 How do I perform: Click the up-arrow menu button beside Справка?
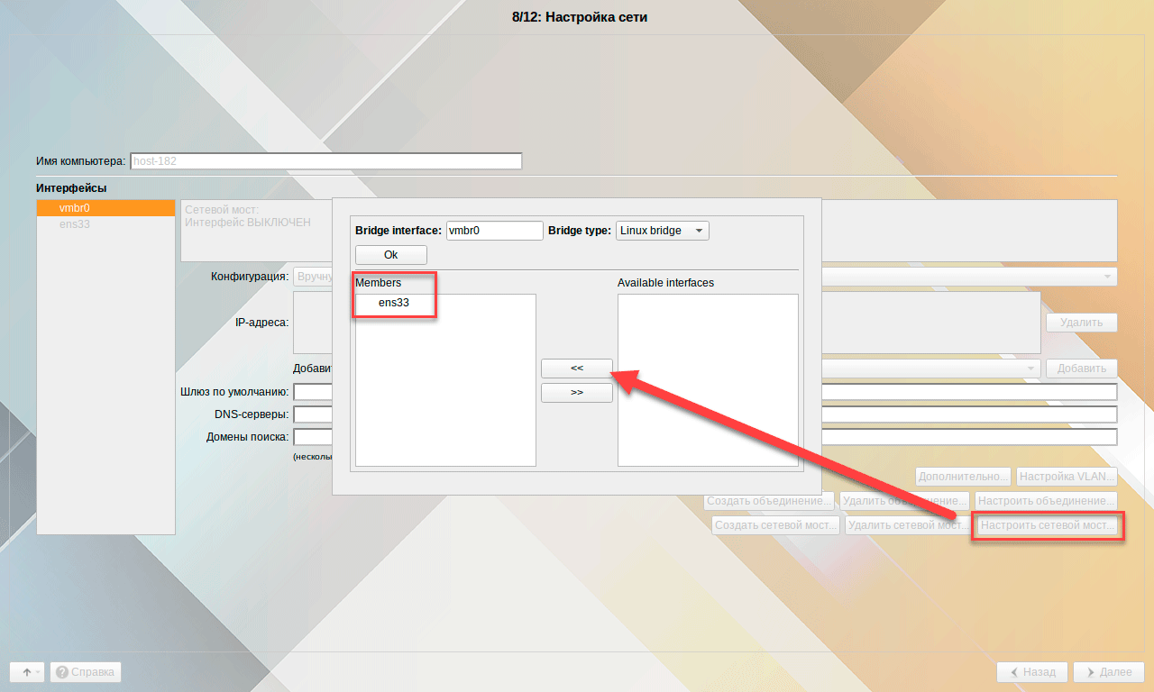28,672
